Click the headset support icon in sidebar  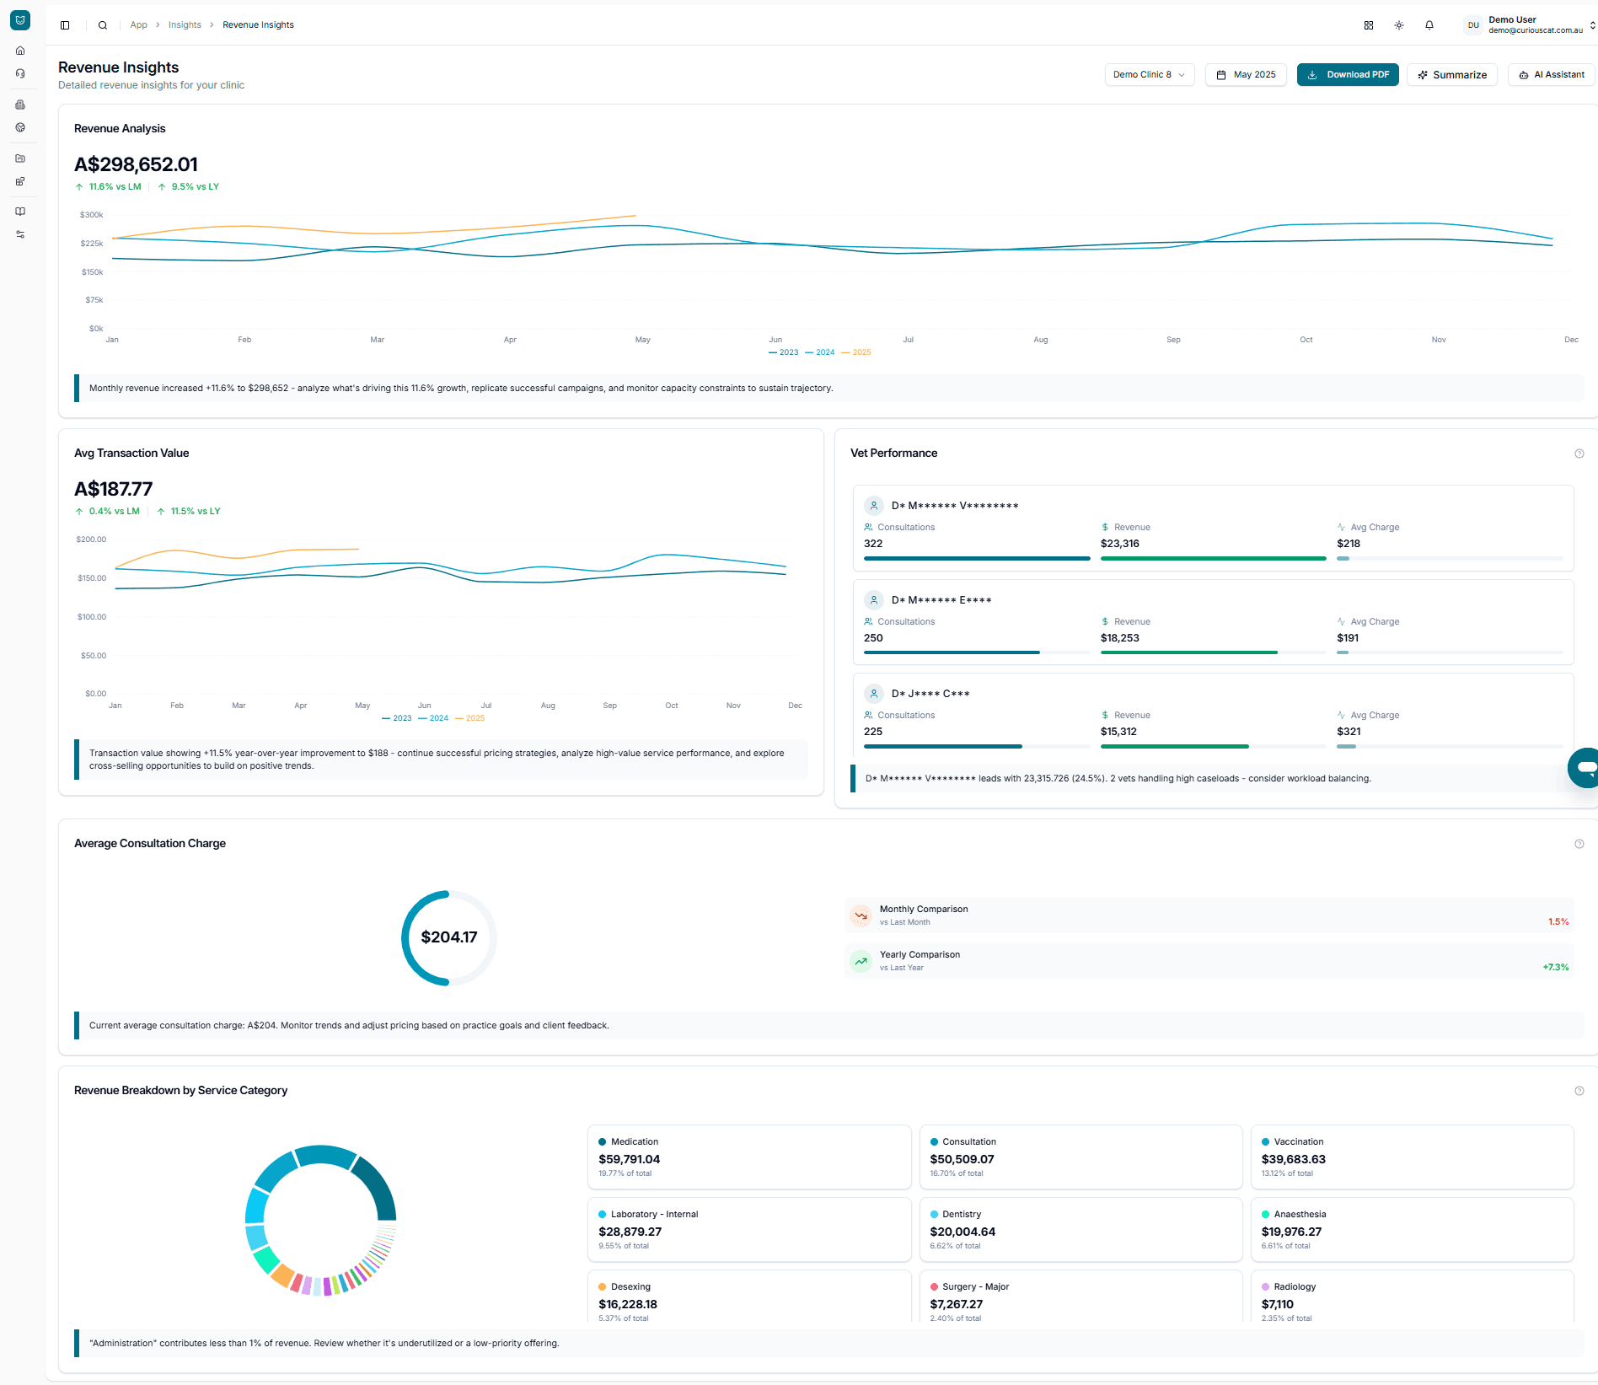click(20, 73)
